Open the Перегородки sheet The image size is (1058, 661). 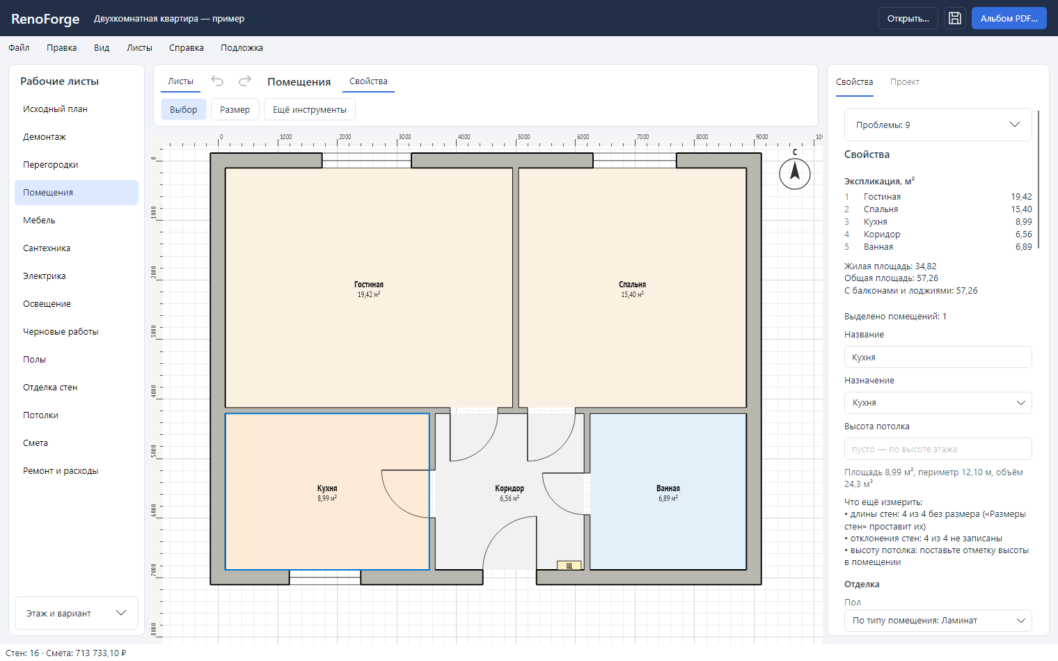point(77,165)
